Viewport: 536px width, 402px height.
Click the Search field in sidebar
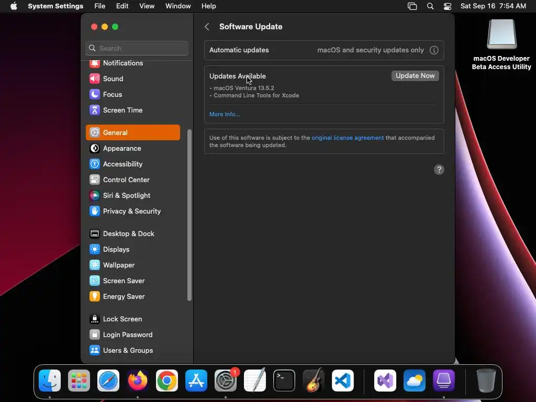point(137,48)
